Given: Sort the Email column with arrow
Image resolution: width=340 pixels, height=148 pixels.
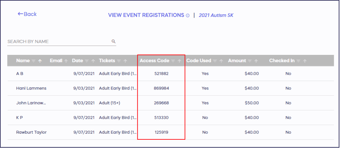Looking at the screenshot, I should click(x=66, y=61).
